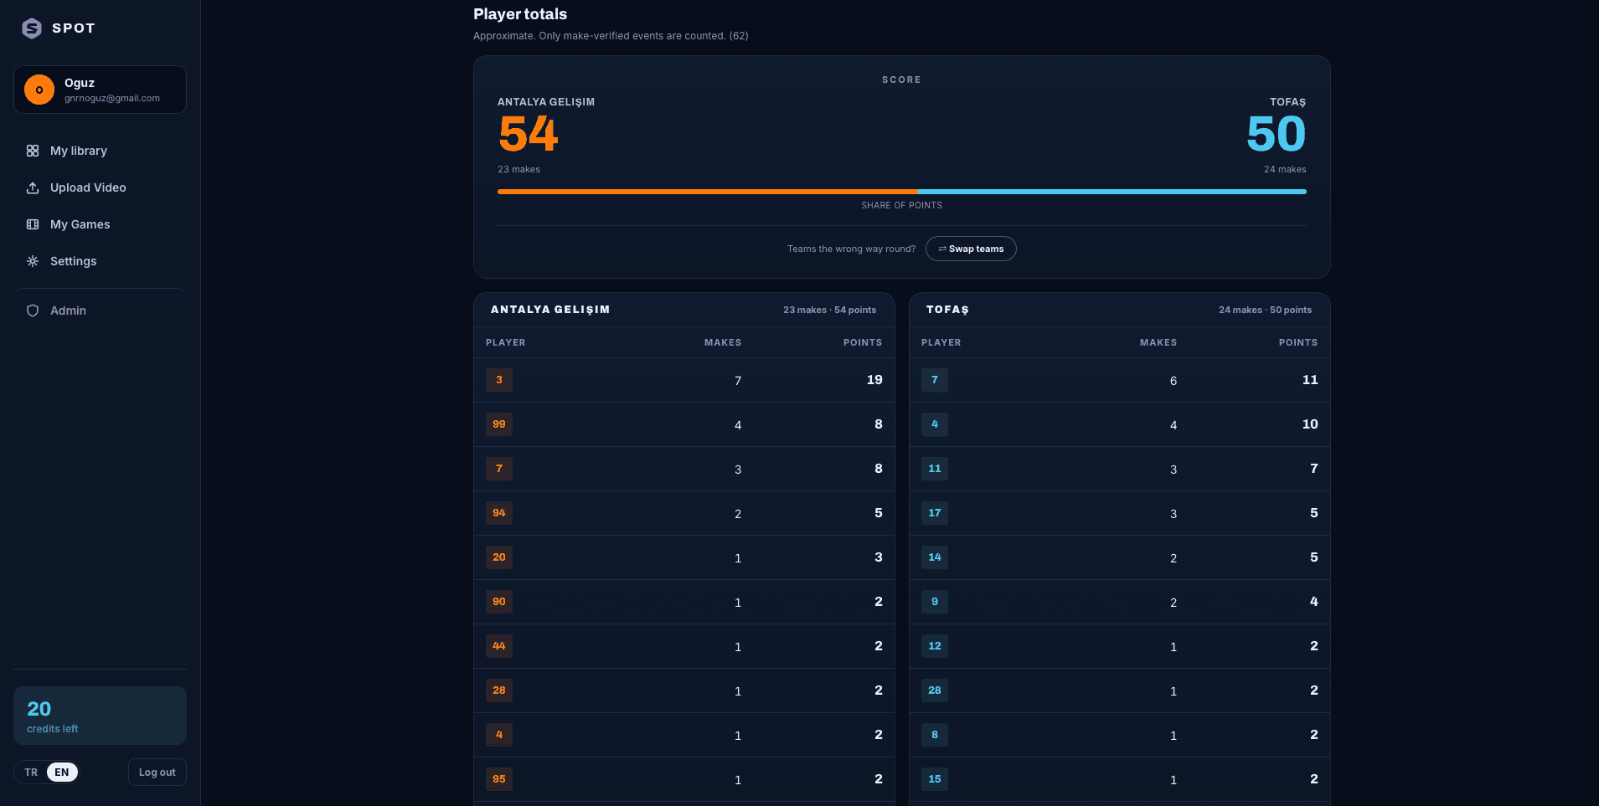The image size is (1599, 806).
Task: Click the MAKES header in Tofaş table
Action: [x=1158, y=342]
